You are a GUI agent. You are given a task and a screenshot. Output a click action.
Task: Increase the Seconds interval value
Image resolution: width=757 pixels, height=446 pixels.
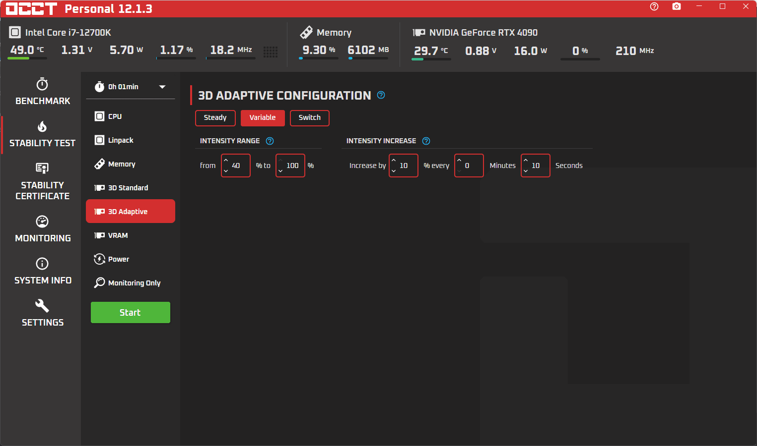coord(526,160)
